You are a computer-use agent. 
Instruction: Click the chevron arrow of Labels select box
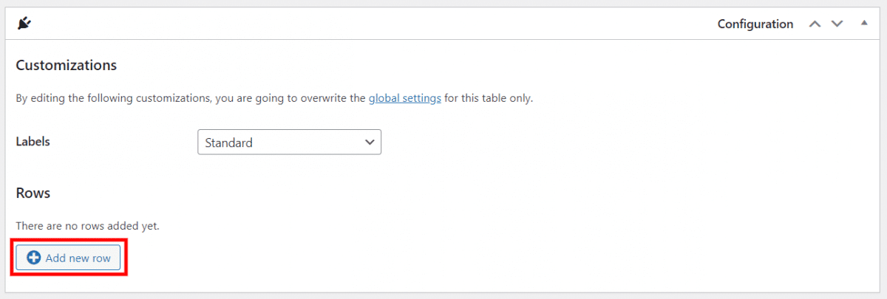point(370,142)
